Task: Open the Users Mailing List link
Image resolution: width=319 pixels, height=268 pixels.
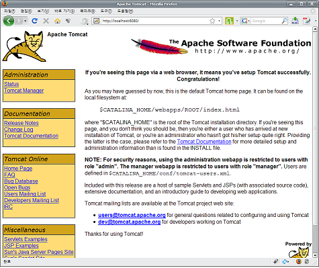Action: pos(25,194)
